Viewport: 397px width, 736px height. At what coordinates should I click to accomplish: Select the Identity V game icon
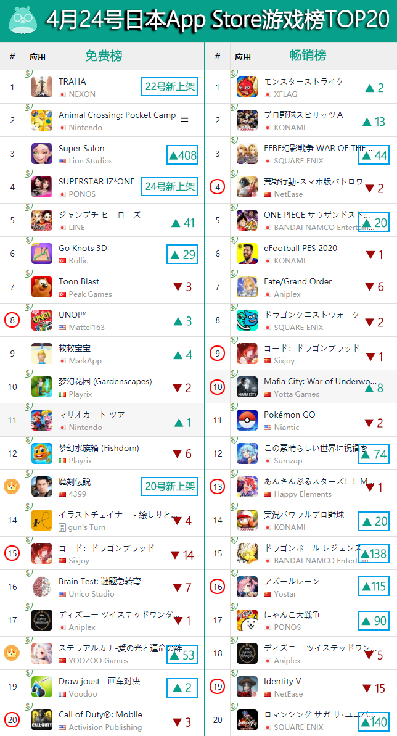[x=247, y=687]
